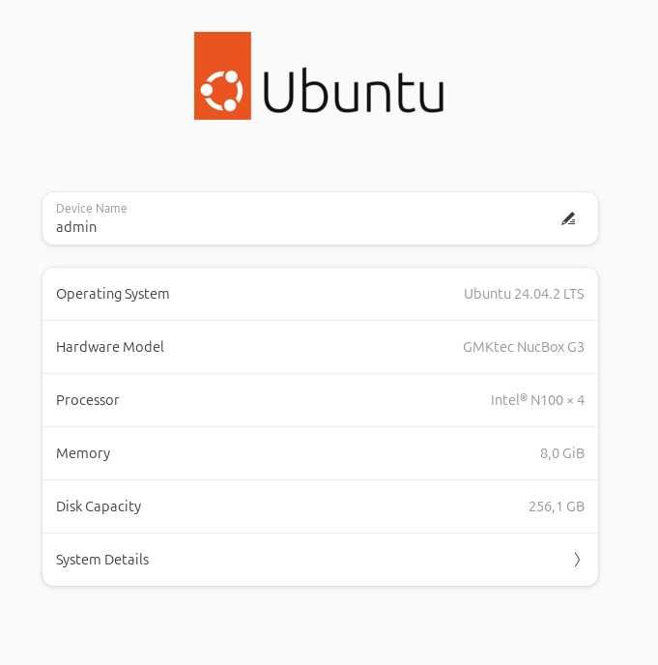This screenshot has width=658, height=665.
Task: Select the Memory label
Action: (83, 453)
